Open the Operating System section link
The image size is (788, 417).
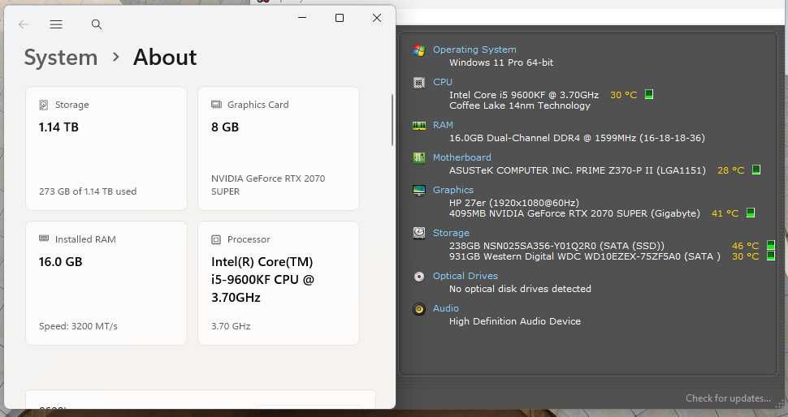coord(474,49)
